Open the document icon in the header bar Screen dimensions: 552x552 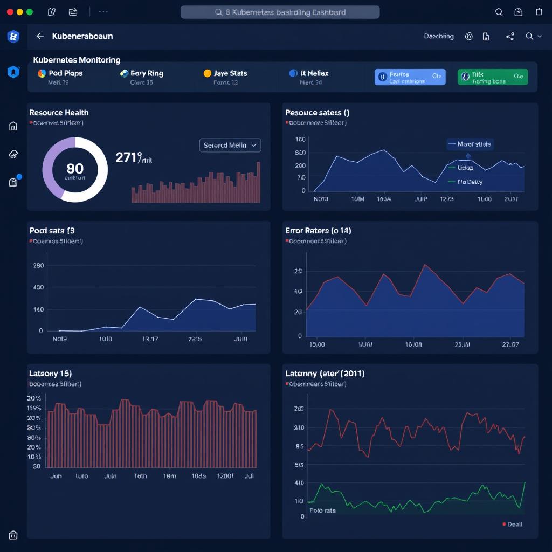click(486, 37)
